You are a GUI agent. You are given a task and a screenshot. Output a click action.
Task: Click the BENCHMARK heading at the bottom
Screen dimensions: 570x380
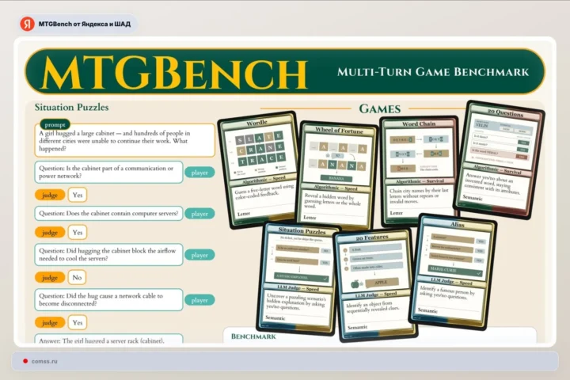pos(253,336)
